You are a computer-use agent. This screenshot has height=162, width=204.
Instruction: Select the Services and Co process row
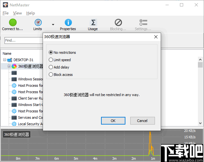(27, 117)
